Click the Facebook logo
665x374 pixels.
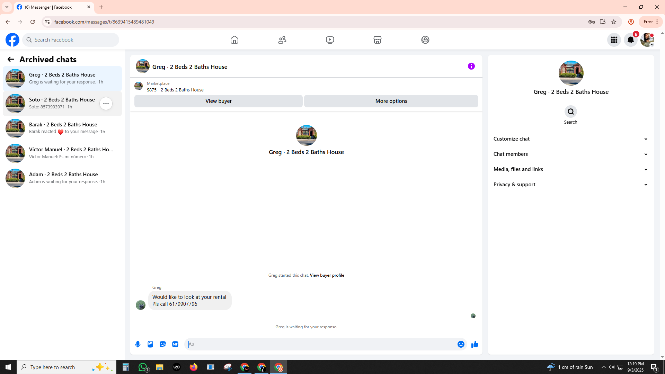(12, 40)
